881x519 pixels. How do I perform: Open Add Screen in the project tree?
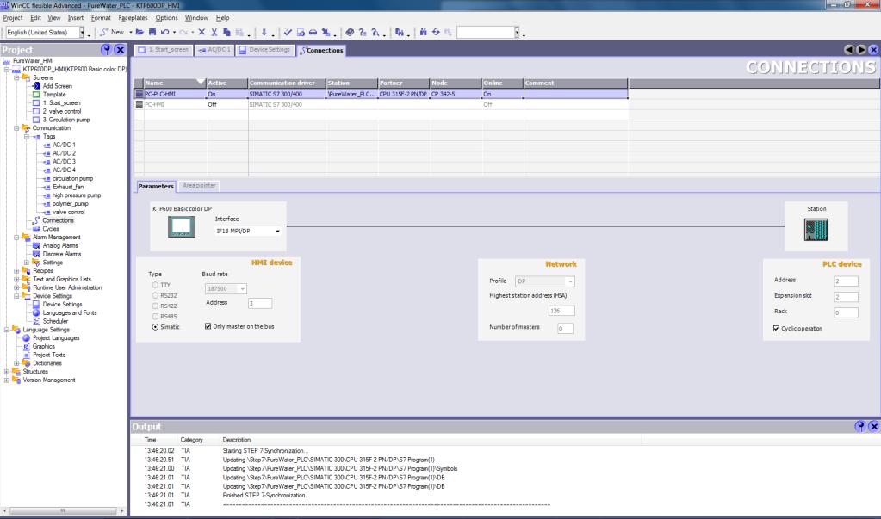pyautogui.click(x=57, y=86)
